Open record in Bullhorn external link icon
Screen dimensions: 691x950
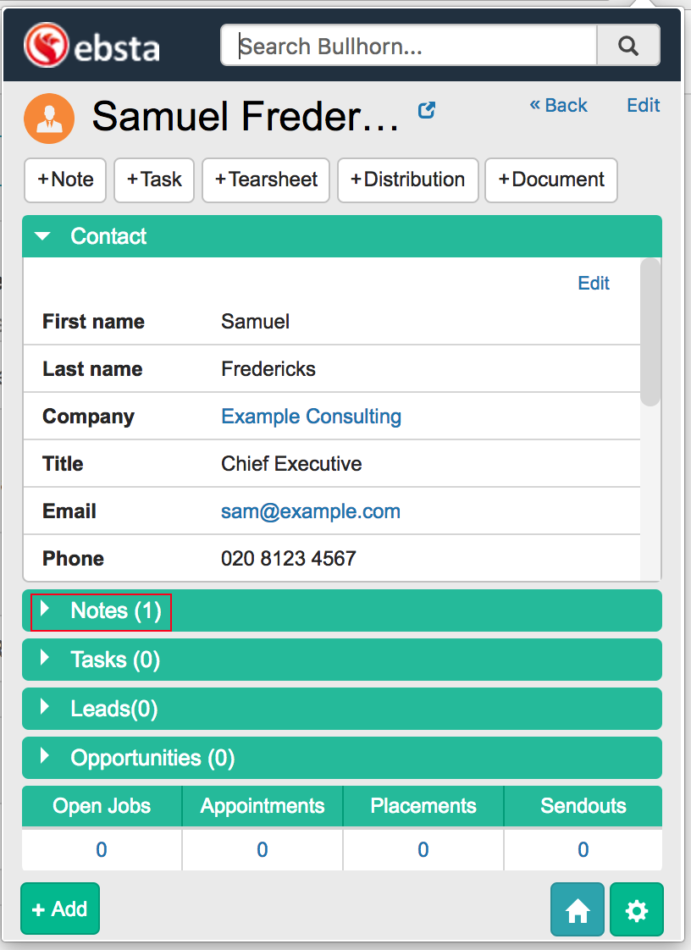point(427,110)
